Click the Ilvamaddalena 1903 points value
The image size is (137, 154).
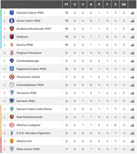point(67,85)
